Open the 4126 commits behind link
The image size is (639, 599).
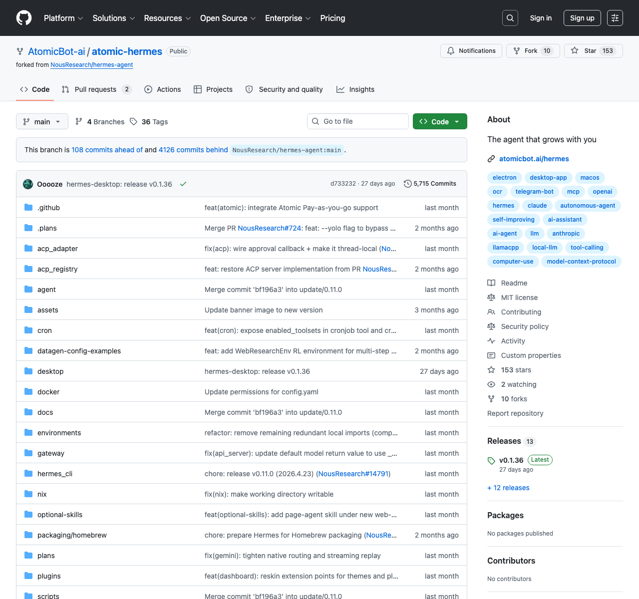coord(193,150)
